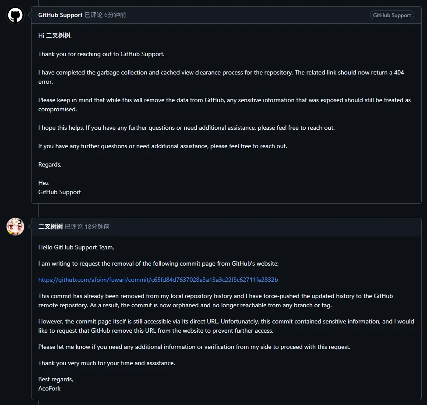Click the "I am writing to request" sentence
This screenshot has width=427, height=405.
[158, 263]
